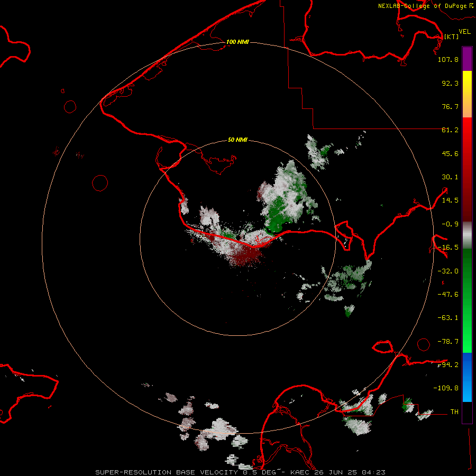Click the VEL legend title

point(464,31)
